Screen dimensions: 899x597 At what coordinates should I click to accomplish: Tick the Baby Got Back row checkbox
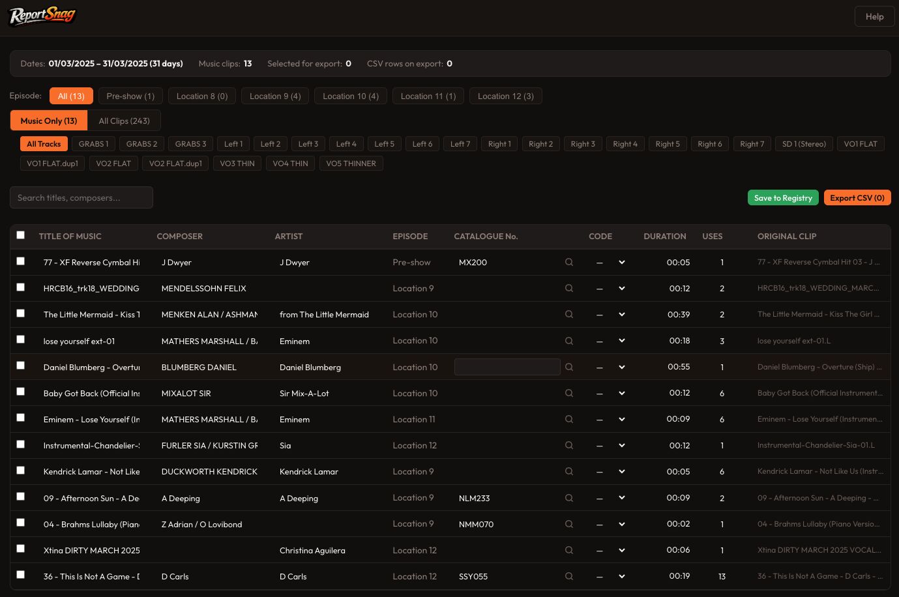(x=21, y=392)
